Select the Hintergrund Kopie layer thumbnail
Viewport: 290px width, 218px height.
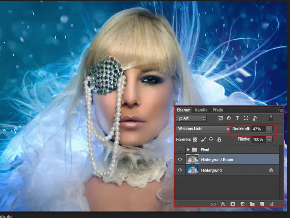click(x=192, y=159)
